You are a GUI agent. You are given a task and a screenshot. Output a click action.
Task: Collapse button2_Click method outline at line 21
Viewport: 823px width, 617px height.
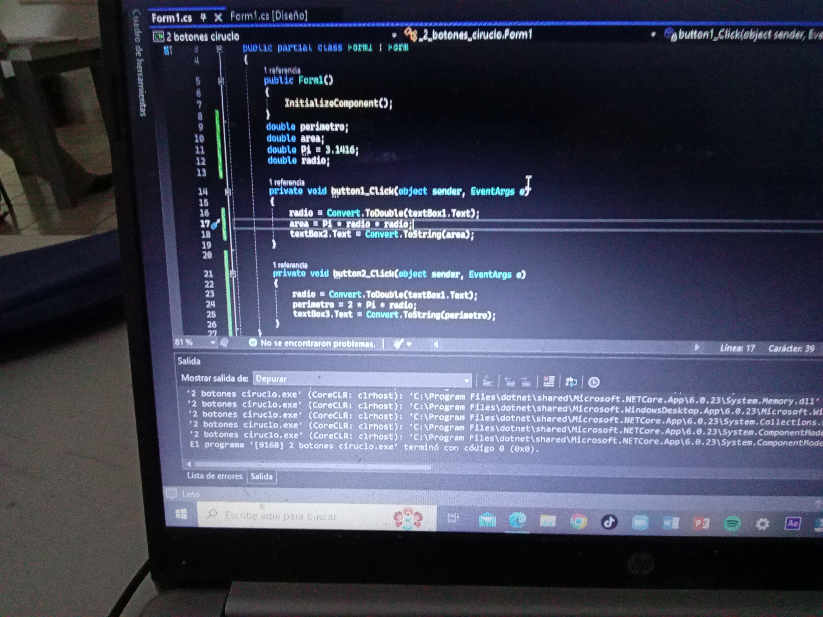pyautogui.click(x=233, y=274)
